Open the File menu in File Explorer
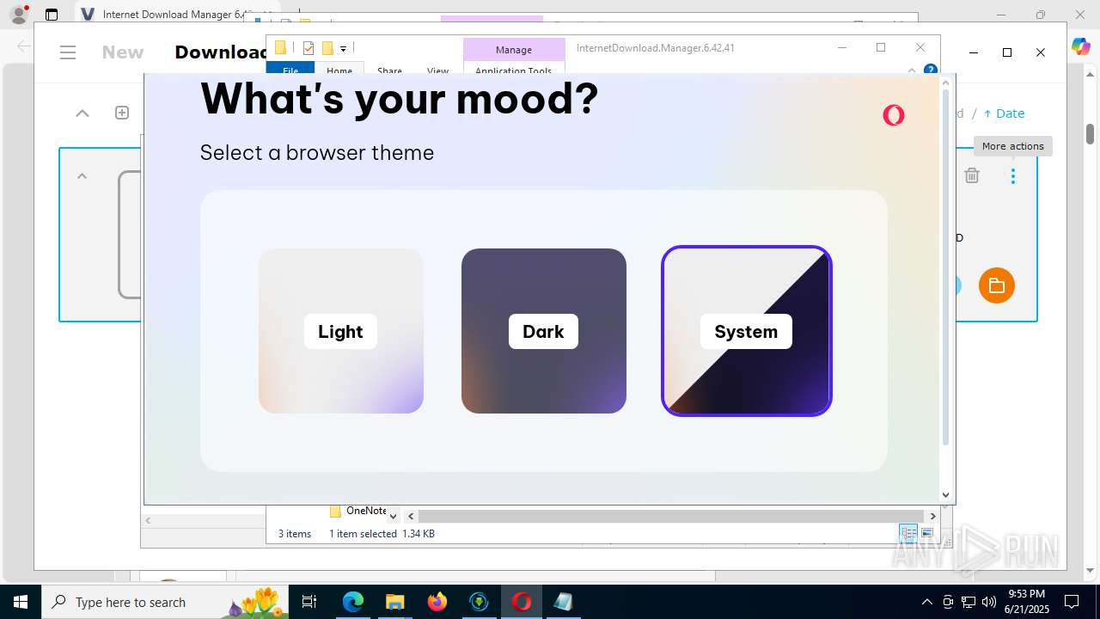This screenshot has width=1100, height=619. pos(290,70)
